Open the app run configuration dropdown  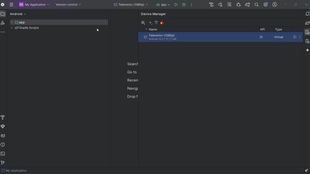(163, 4)
